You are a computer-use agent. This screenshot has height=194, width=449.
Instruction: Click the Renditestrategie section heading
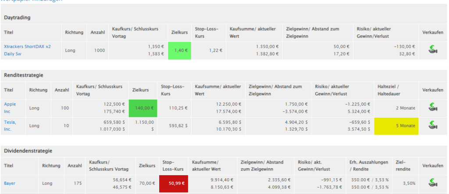click(x=24, y=75)
